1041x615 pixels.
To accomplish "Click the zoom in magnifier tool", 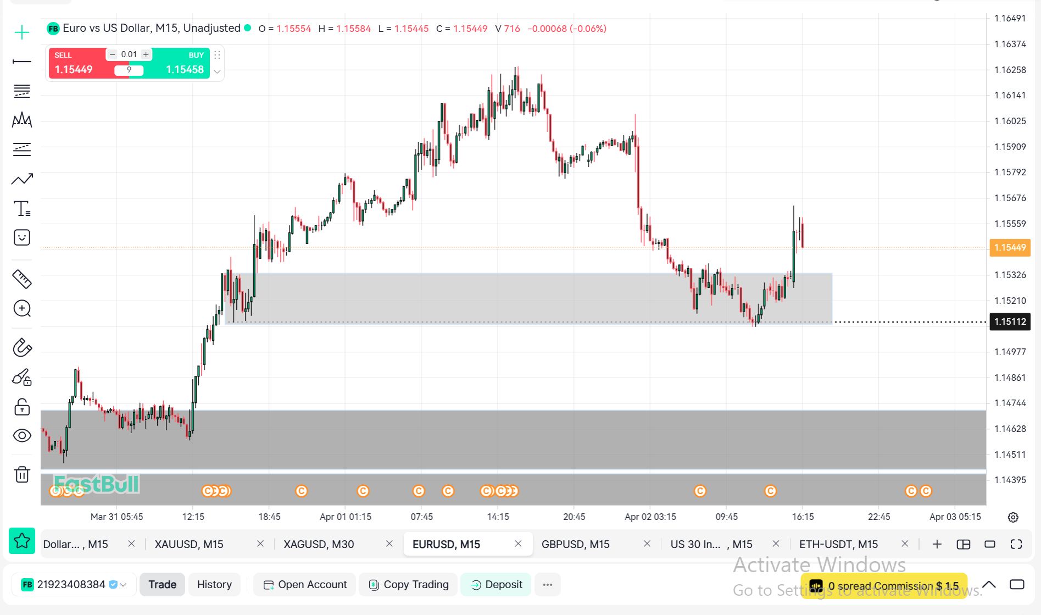I will coord(22,308).
